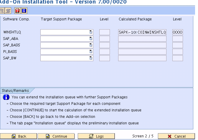The height and width of the screenshot is (140, 198).
Task: Open value help icon in SAP_ABA target package field
Action: coord(91,38)
